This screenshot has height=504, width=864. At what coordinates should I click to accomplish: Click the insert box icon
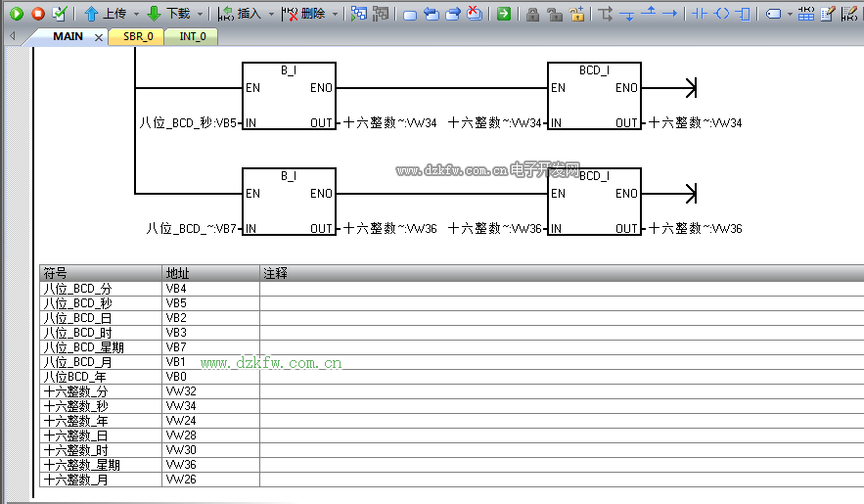(x=744, y=14)
